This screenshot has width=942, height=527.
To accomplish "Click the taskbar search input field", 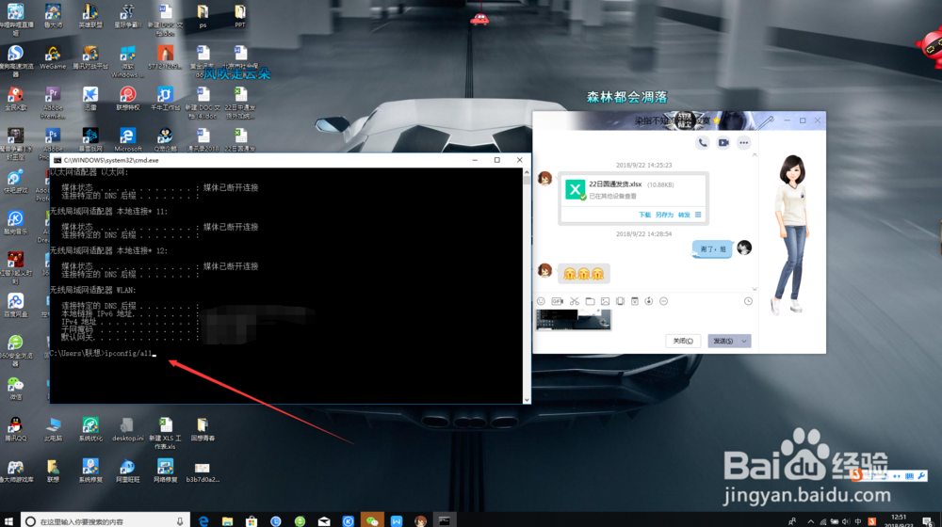I will [106, 520].
